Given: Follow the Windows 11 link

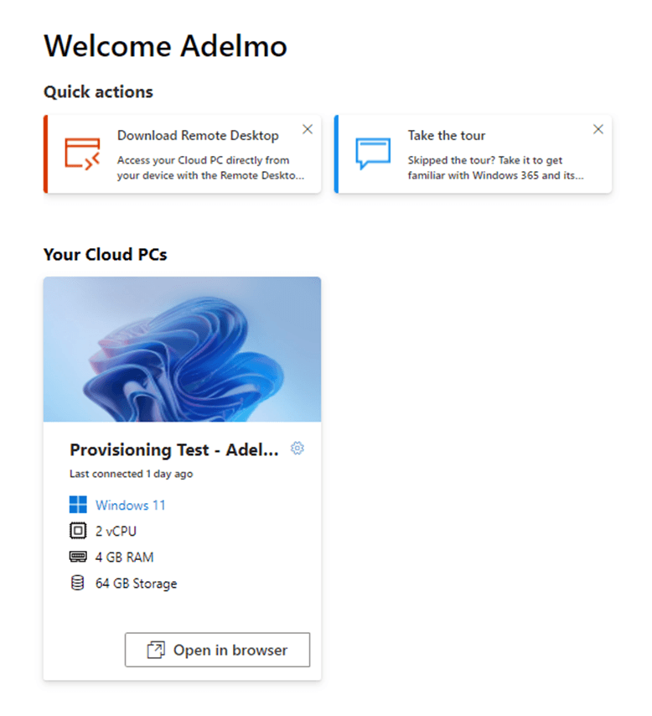Looking at the screenshot, I should 130,505.
